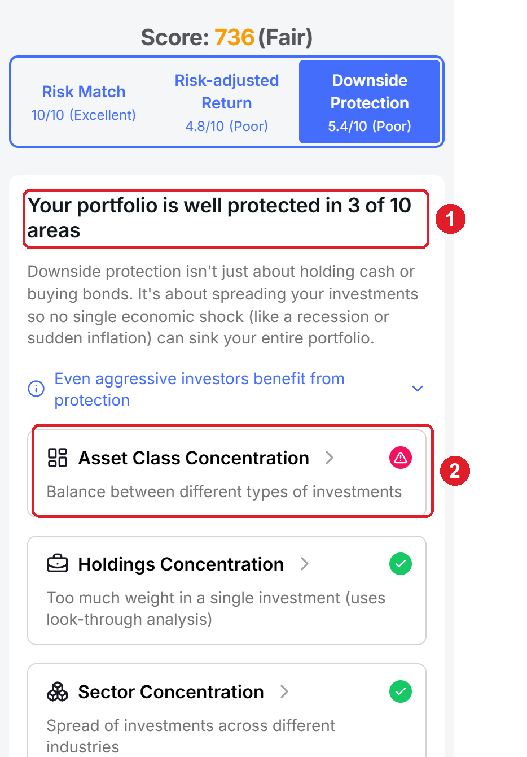Screen dimensions: 527x757
Task: Click the Holdings Concentration briefcase icon
Action: coord(58,564)
